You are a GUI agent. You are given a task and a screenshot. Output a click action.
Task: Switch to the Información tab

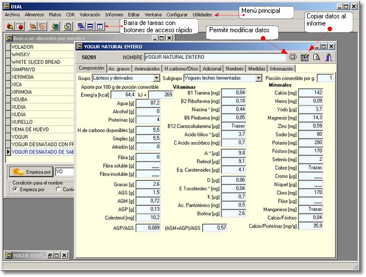[281, 69]
